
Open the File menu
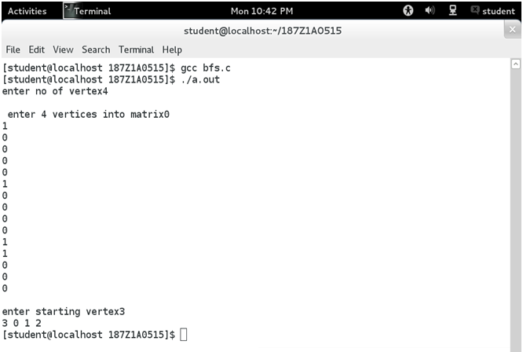click(x=13, y=49)
